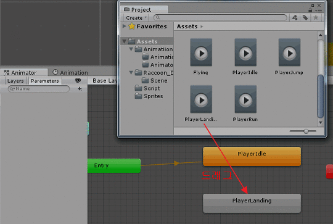Viewport: 333px width, 224px height.
Task: Select the red Exit state node
Action: point(329,171)
